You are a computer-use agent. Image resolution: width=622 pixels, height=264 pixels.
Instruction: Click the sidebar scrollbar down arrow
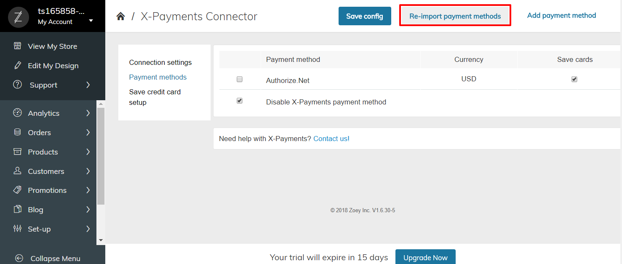[x=101, y=240]
